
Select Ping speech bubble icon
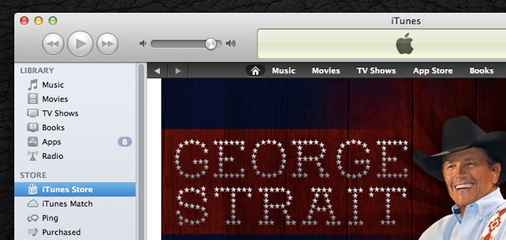point(32,218)
